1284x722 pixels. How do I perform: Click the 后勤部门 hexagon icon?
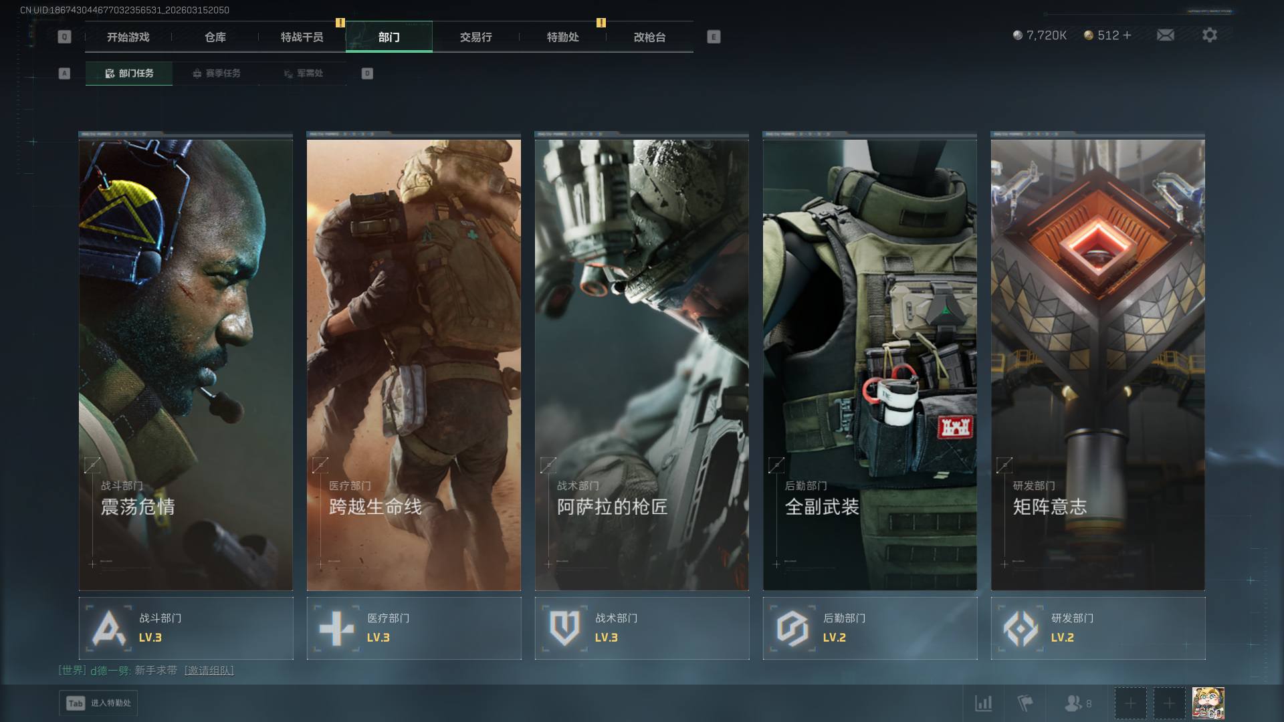point(792,628)
